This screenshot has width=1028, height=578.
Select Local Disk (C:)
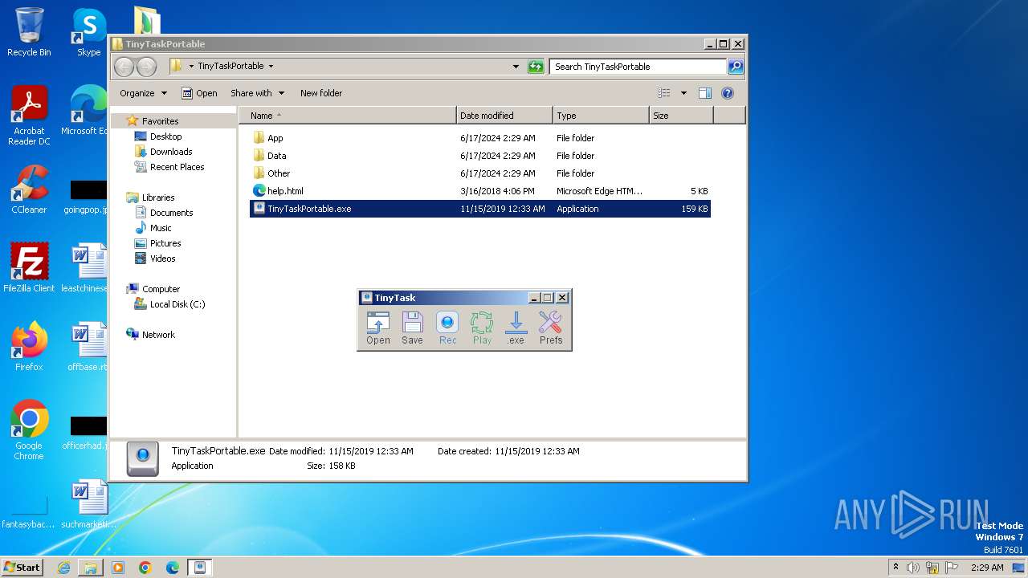click(x=177, y=304)
